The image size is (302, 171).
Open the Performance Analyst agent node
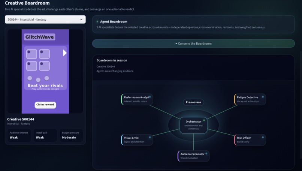[137, 99]
